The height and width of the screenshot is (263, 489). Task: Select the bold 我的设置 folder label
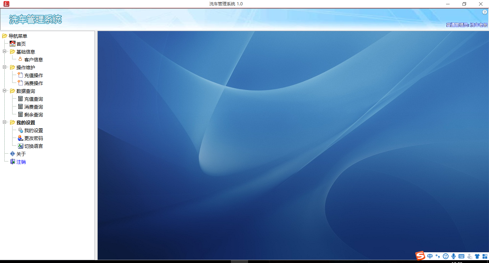coord(26,123)
